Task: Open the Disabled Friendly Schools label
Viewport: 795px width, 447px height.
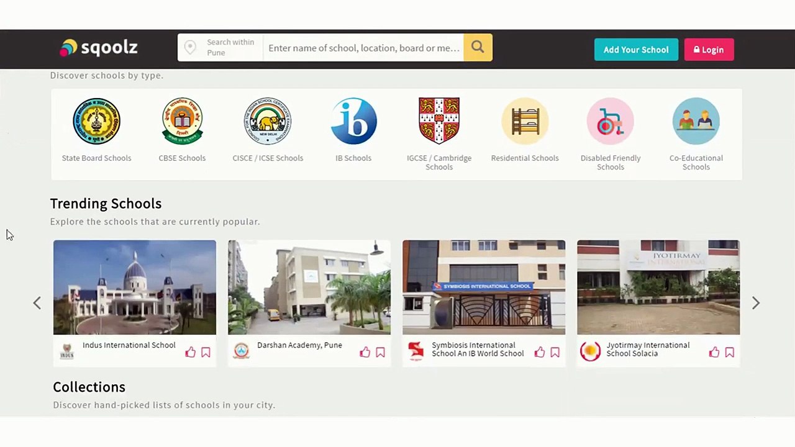Action: [611, 162]
